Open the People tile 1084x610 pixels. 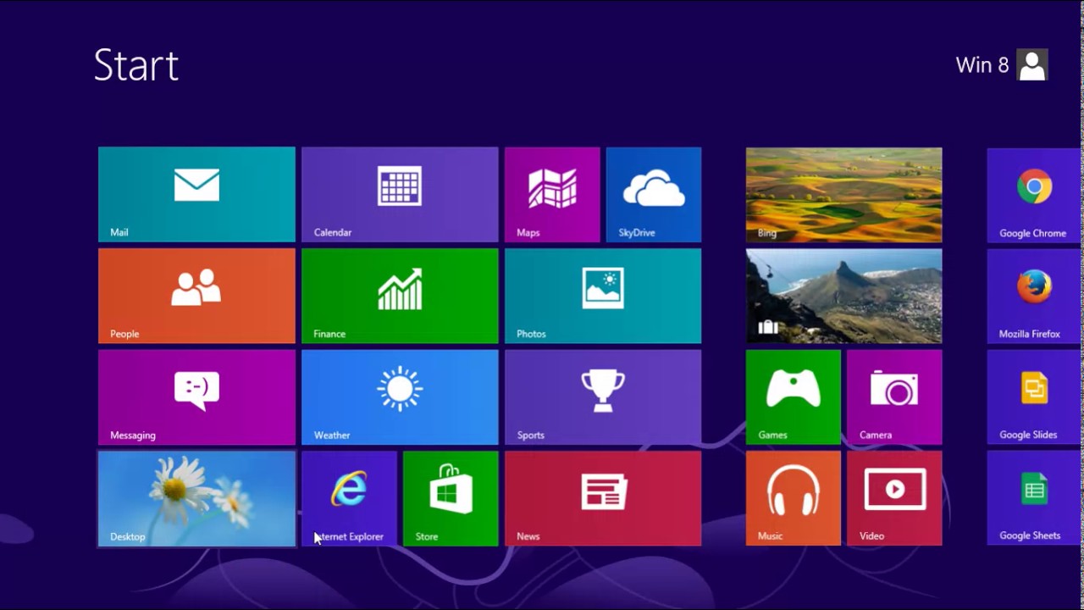(x=196, y=296)
